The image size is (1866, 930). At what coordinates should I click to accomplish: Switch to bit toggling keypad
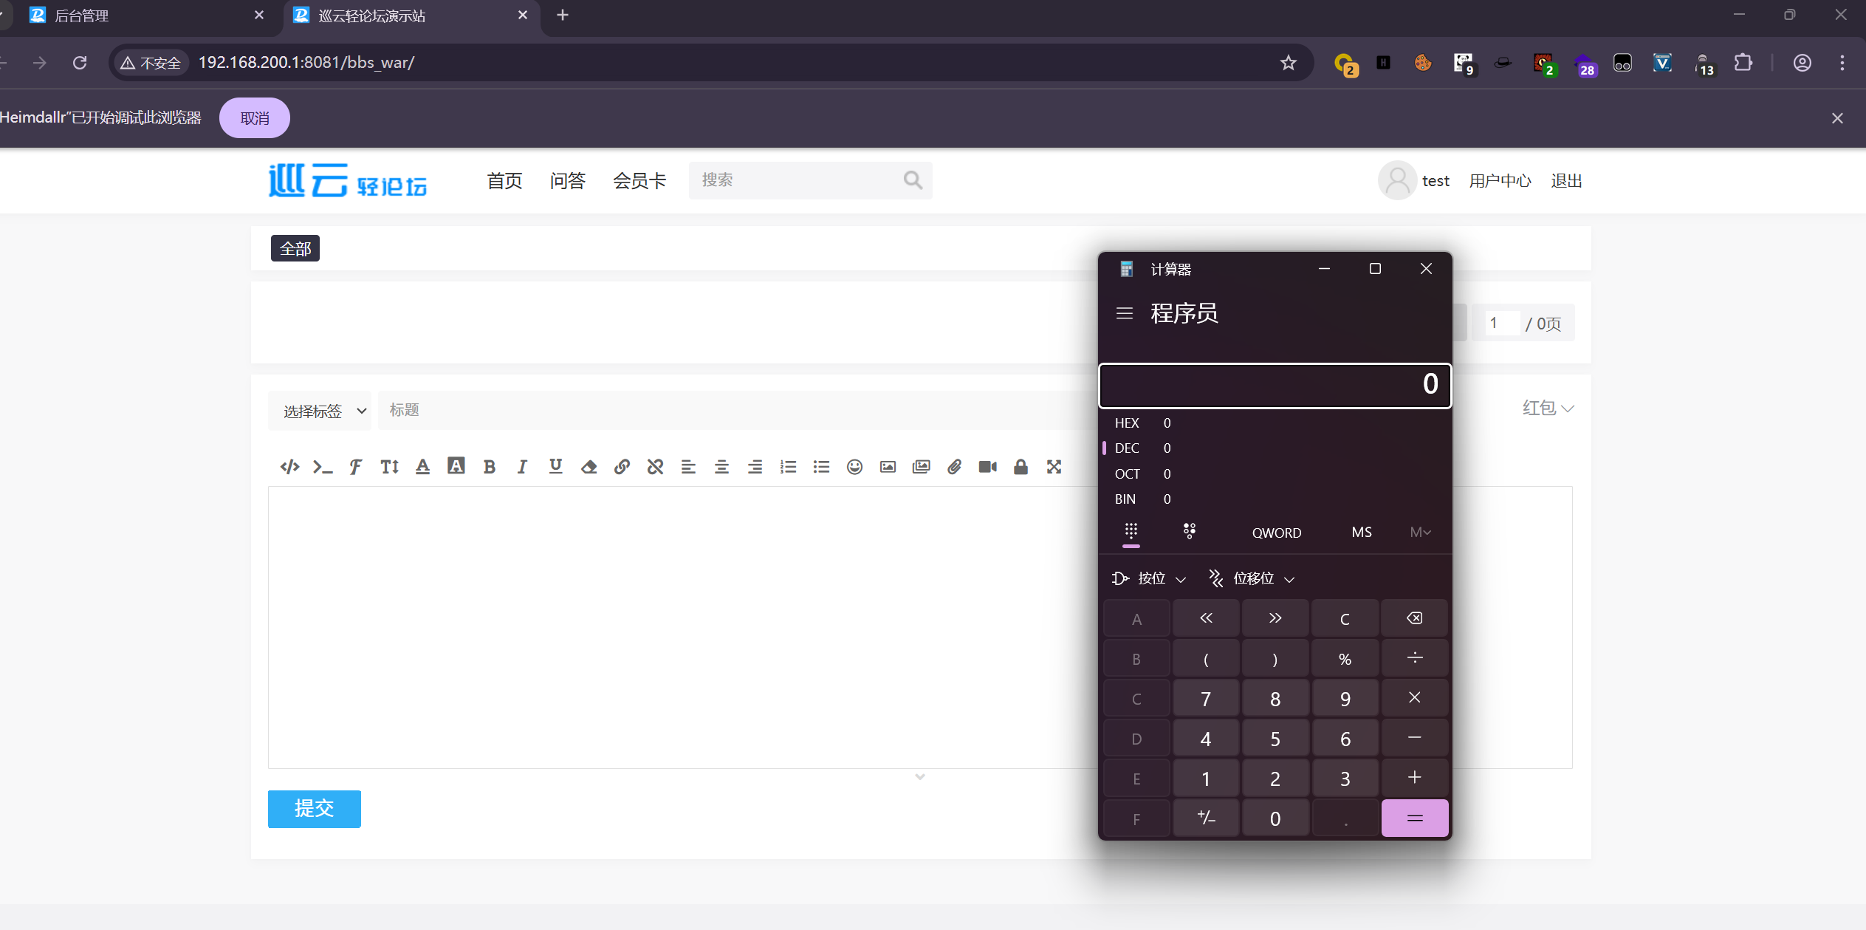click(1189, 532)
